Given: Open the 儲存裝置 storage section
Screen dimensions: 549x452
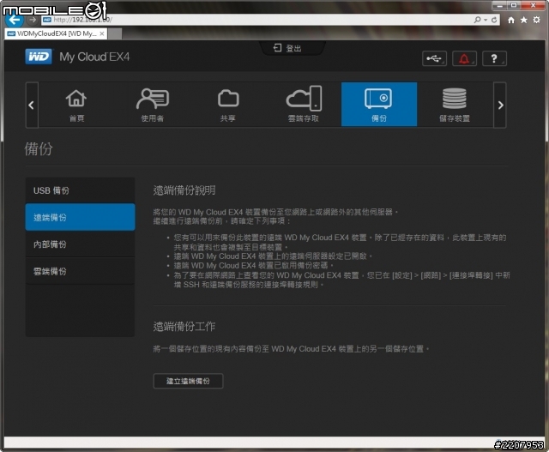Looking at the screenshot, I should pyautogui.click(x=455, y=105).
